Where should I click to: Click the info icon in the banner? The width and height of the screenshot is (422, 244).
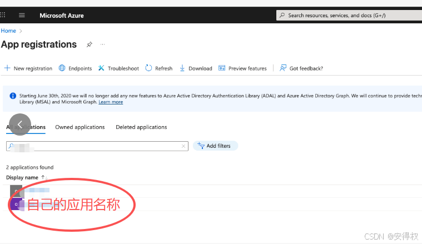point(13,96)
